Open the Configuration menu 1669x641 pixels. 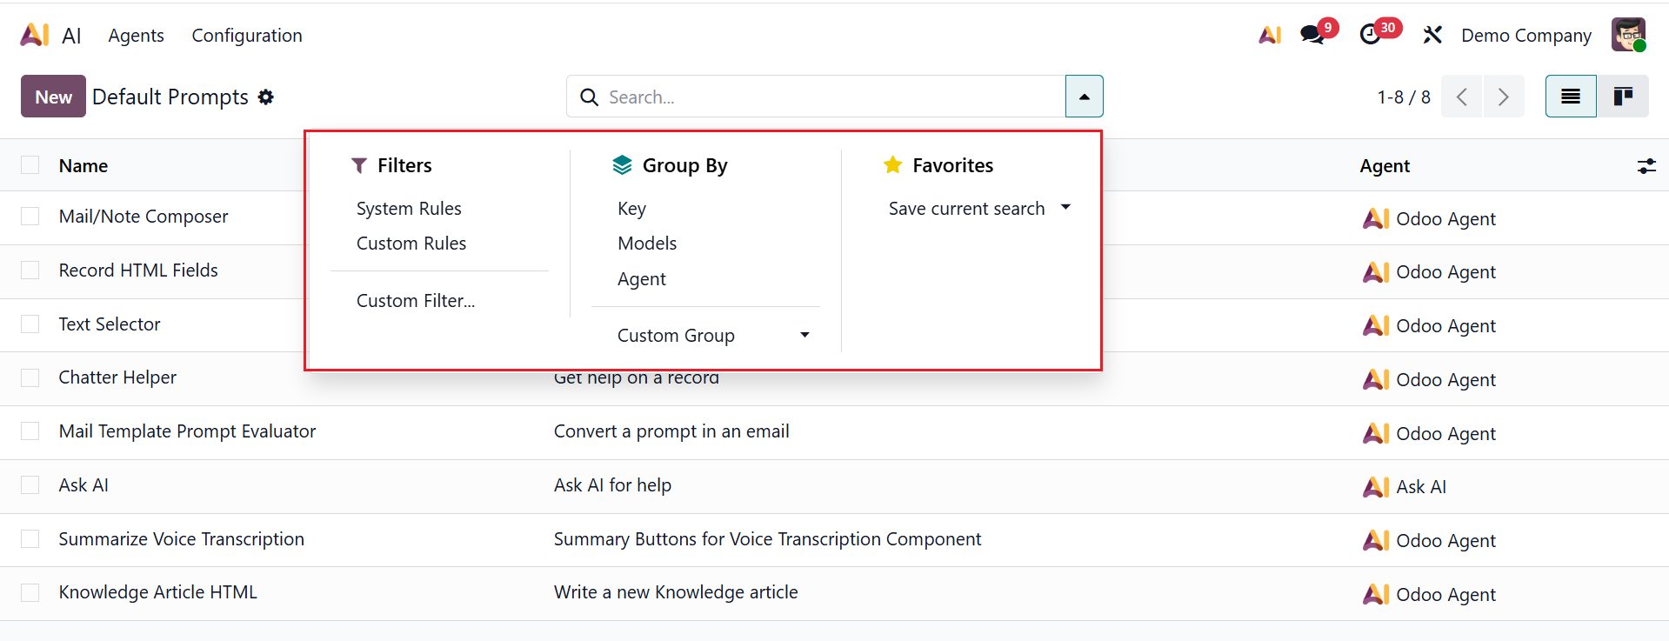coord(247,36)
